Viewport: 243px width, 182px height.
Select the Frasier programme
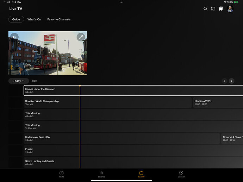[133, 151]
